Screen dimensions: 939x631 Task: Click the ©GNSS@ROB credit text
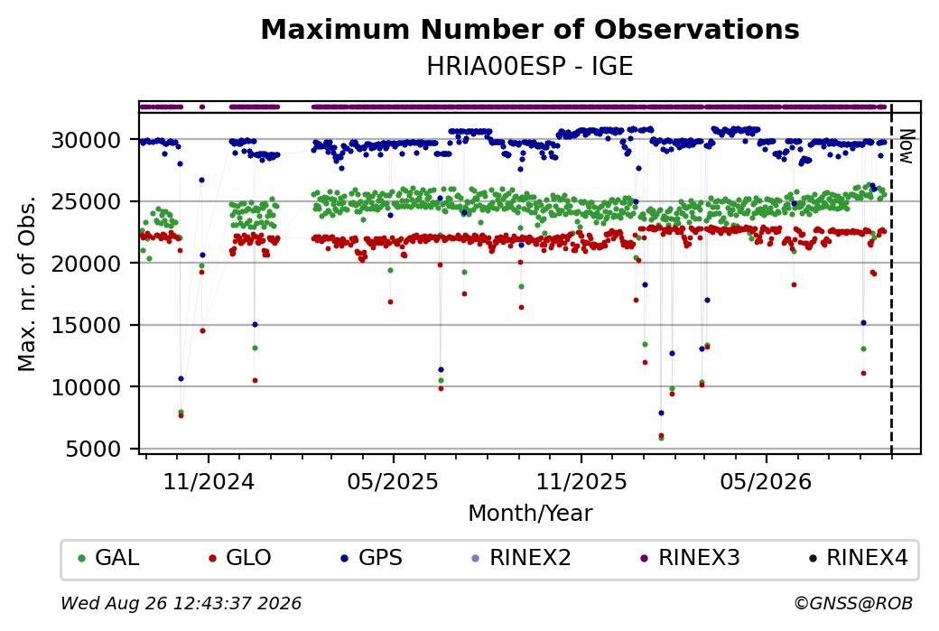pyautogui.click(x=853, y=603)
